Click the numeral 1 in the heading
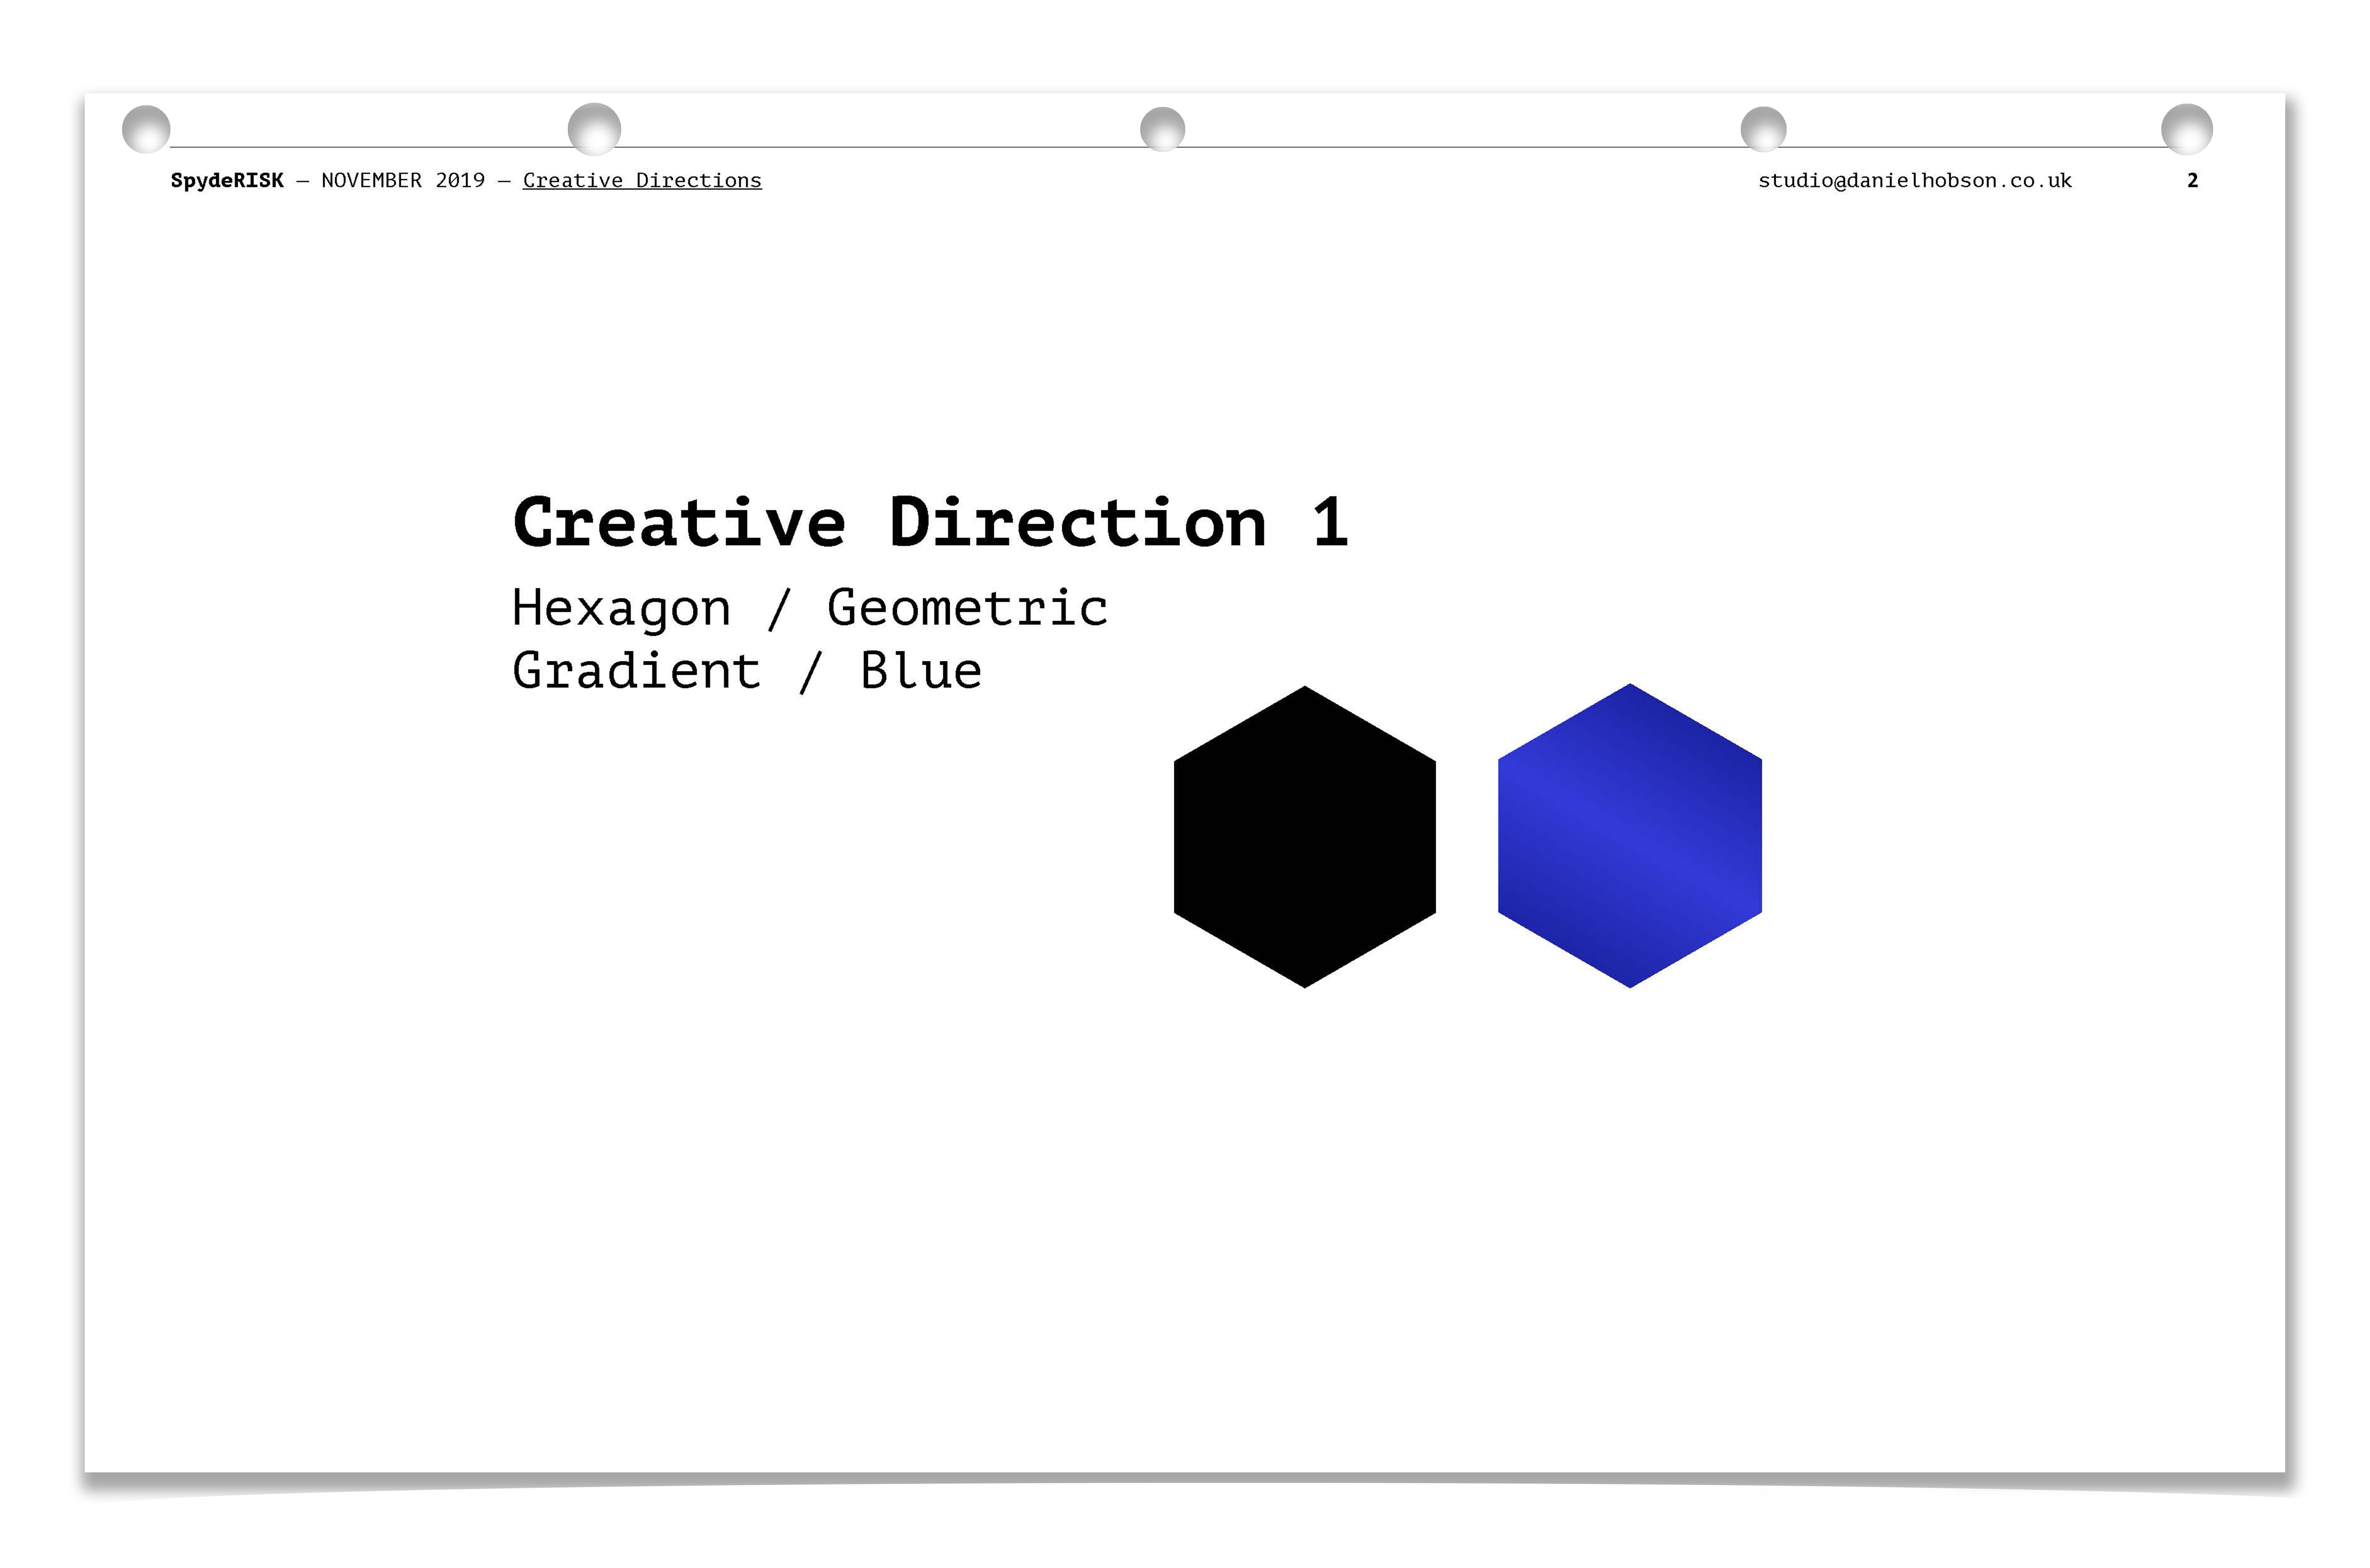The width and height of the screenshot is (2370, 1568). click(x=1330, y=522)
